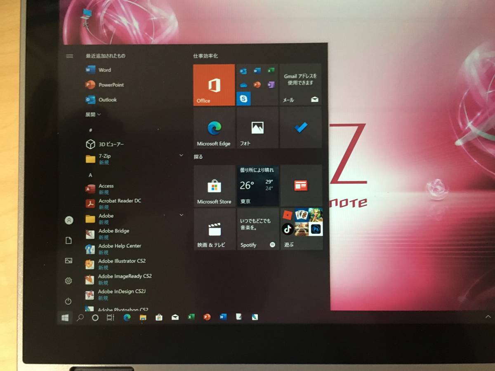Show hidden system tray icons chevron
Screen dimensions: 495x371
click(488, 317)
